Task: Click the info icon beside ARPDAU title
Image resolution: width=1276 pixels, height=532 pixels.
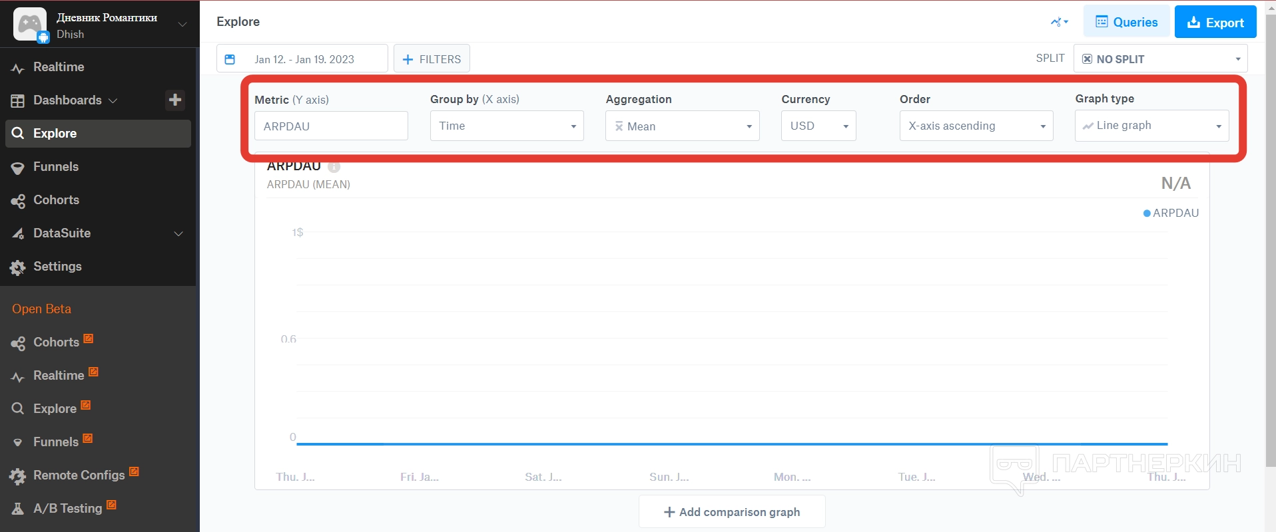Action: coord(334,167)
